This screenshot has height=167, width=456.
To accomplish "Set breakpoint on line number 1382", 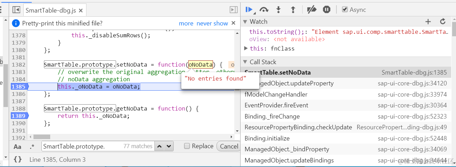I will pos(18,64).
